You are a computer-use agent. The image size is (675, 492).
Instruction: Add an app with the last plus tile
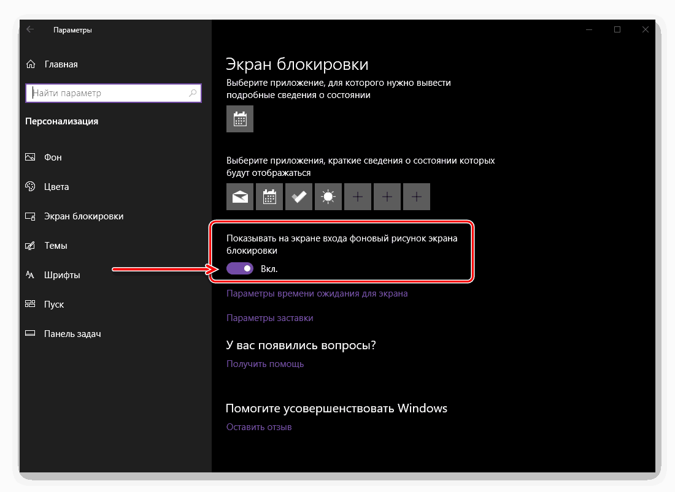click(x=416, y=197)
